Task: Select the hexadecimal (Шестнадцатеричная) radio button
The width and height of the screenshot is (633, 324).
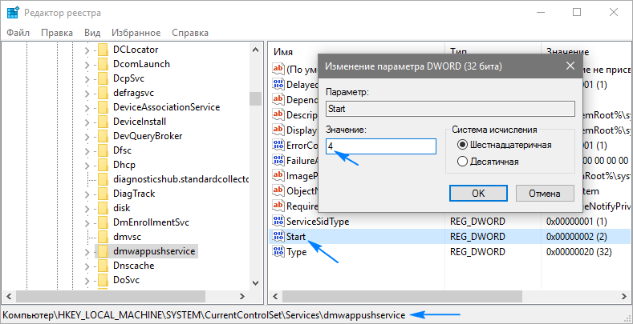Action: point(463,145)
